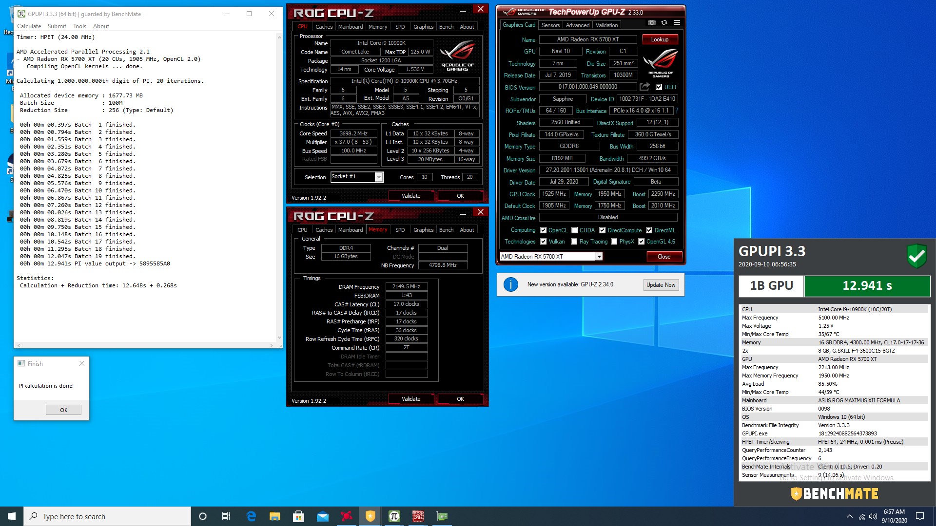The height and width of the screenshot is (526, 936).
Task: Click the GPU-Z graphics card taskbar icon
Action: (x=442, y=516)
